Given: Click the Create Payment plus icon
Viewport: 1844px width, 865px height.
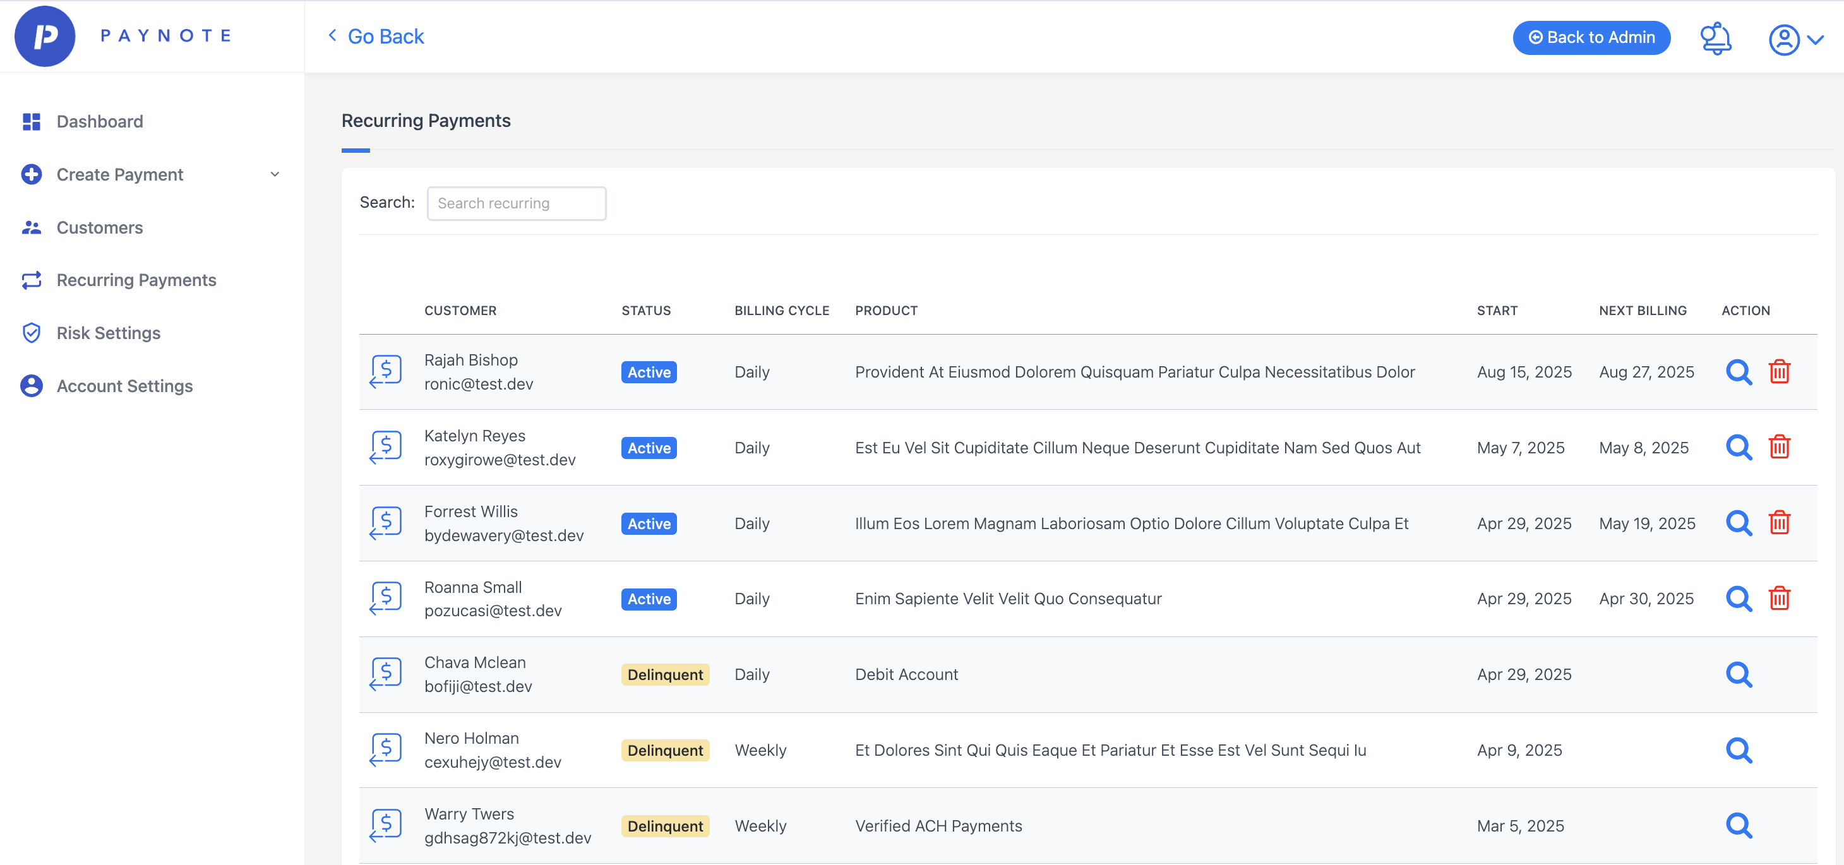Looking at the screenshot, I should [32, 174].
